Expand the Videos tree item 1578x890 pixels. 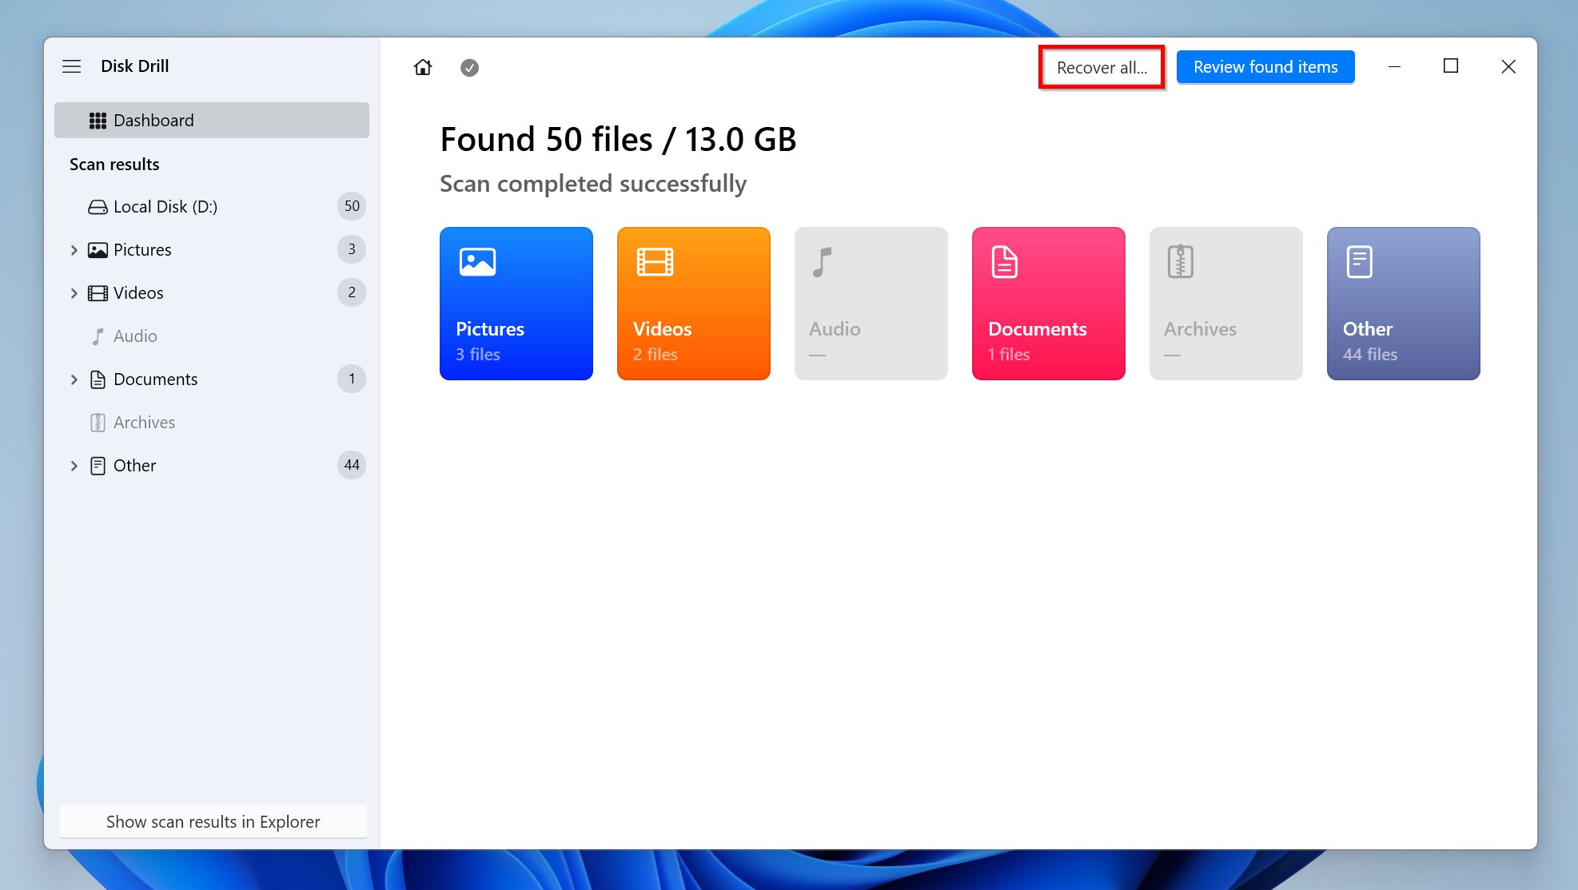(74, 292)
